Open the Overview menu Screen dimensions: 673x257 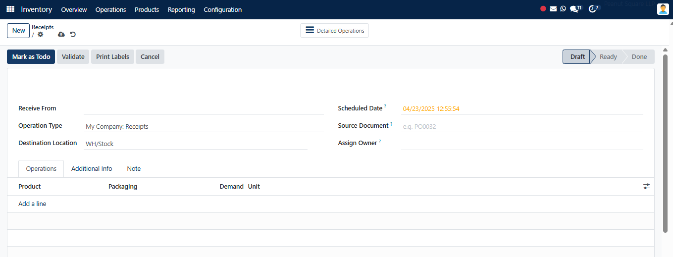[x=74, y=9]
